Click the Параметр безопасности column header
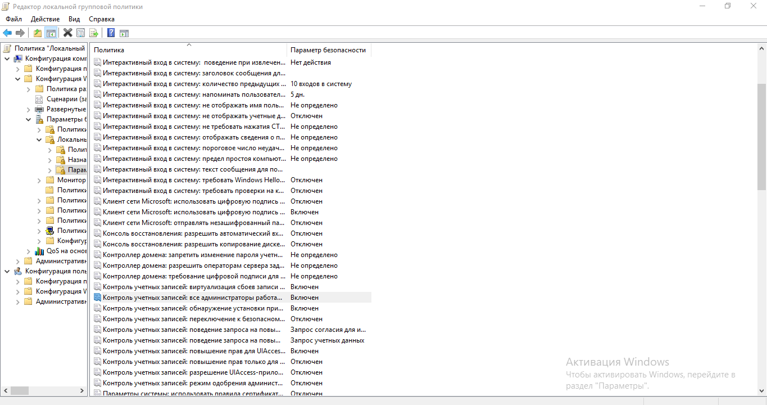Screen dimensions: 767x405 tap(328, 50)
